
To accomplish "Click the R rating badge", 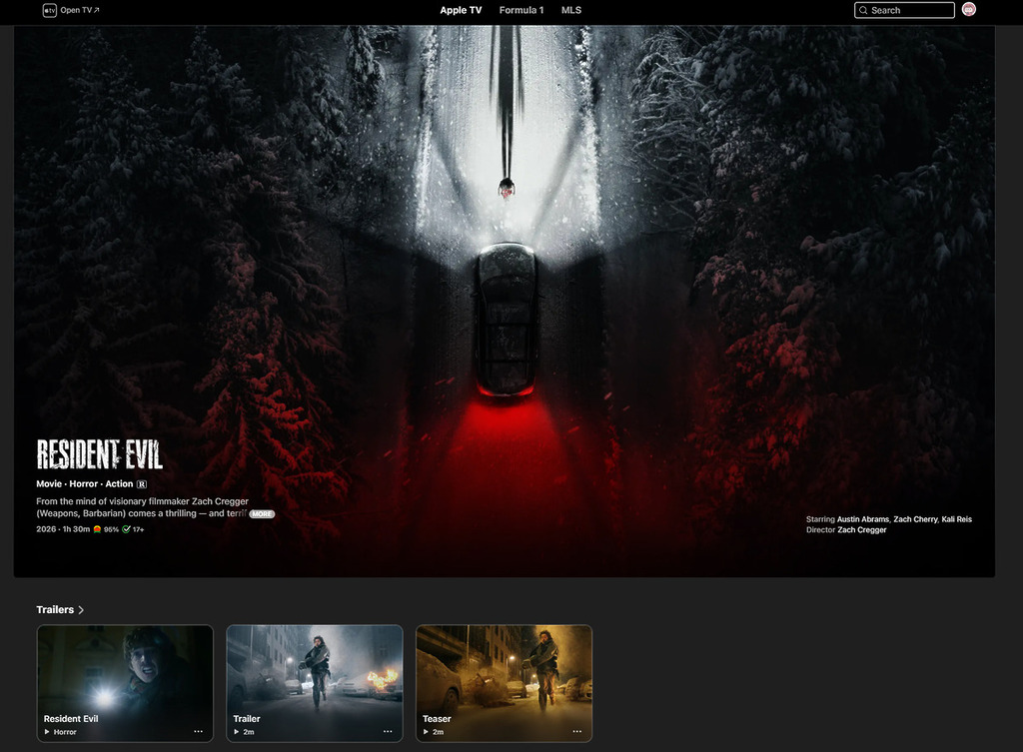I will 142,484.
